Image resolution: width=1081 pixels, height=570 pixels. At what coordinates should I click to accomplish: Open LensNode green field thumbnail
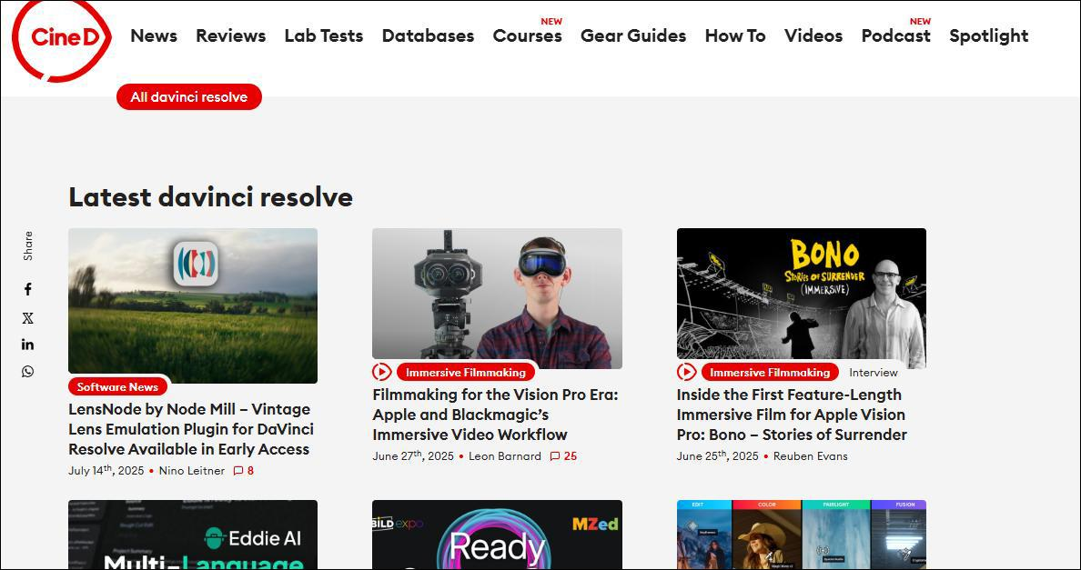[x=193, y=305]
